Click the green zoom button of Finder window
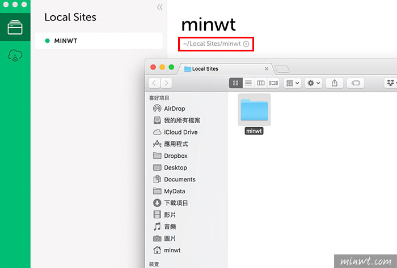Image resolution: width=397 pixels, height=268 pixels. point(171,67)
